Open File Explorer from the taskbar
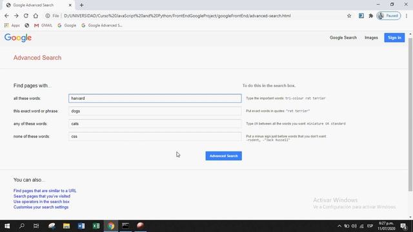Screen dimensions: 413x232 click(66, 226)
